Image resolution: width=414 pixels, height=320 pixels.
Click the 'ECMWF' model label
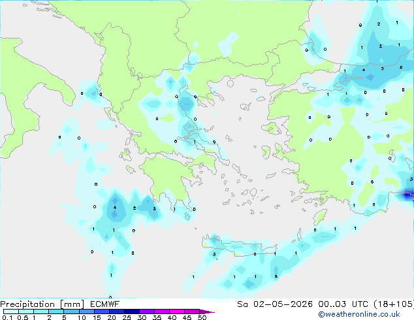tap(105, 304)
